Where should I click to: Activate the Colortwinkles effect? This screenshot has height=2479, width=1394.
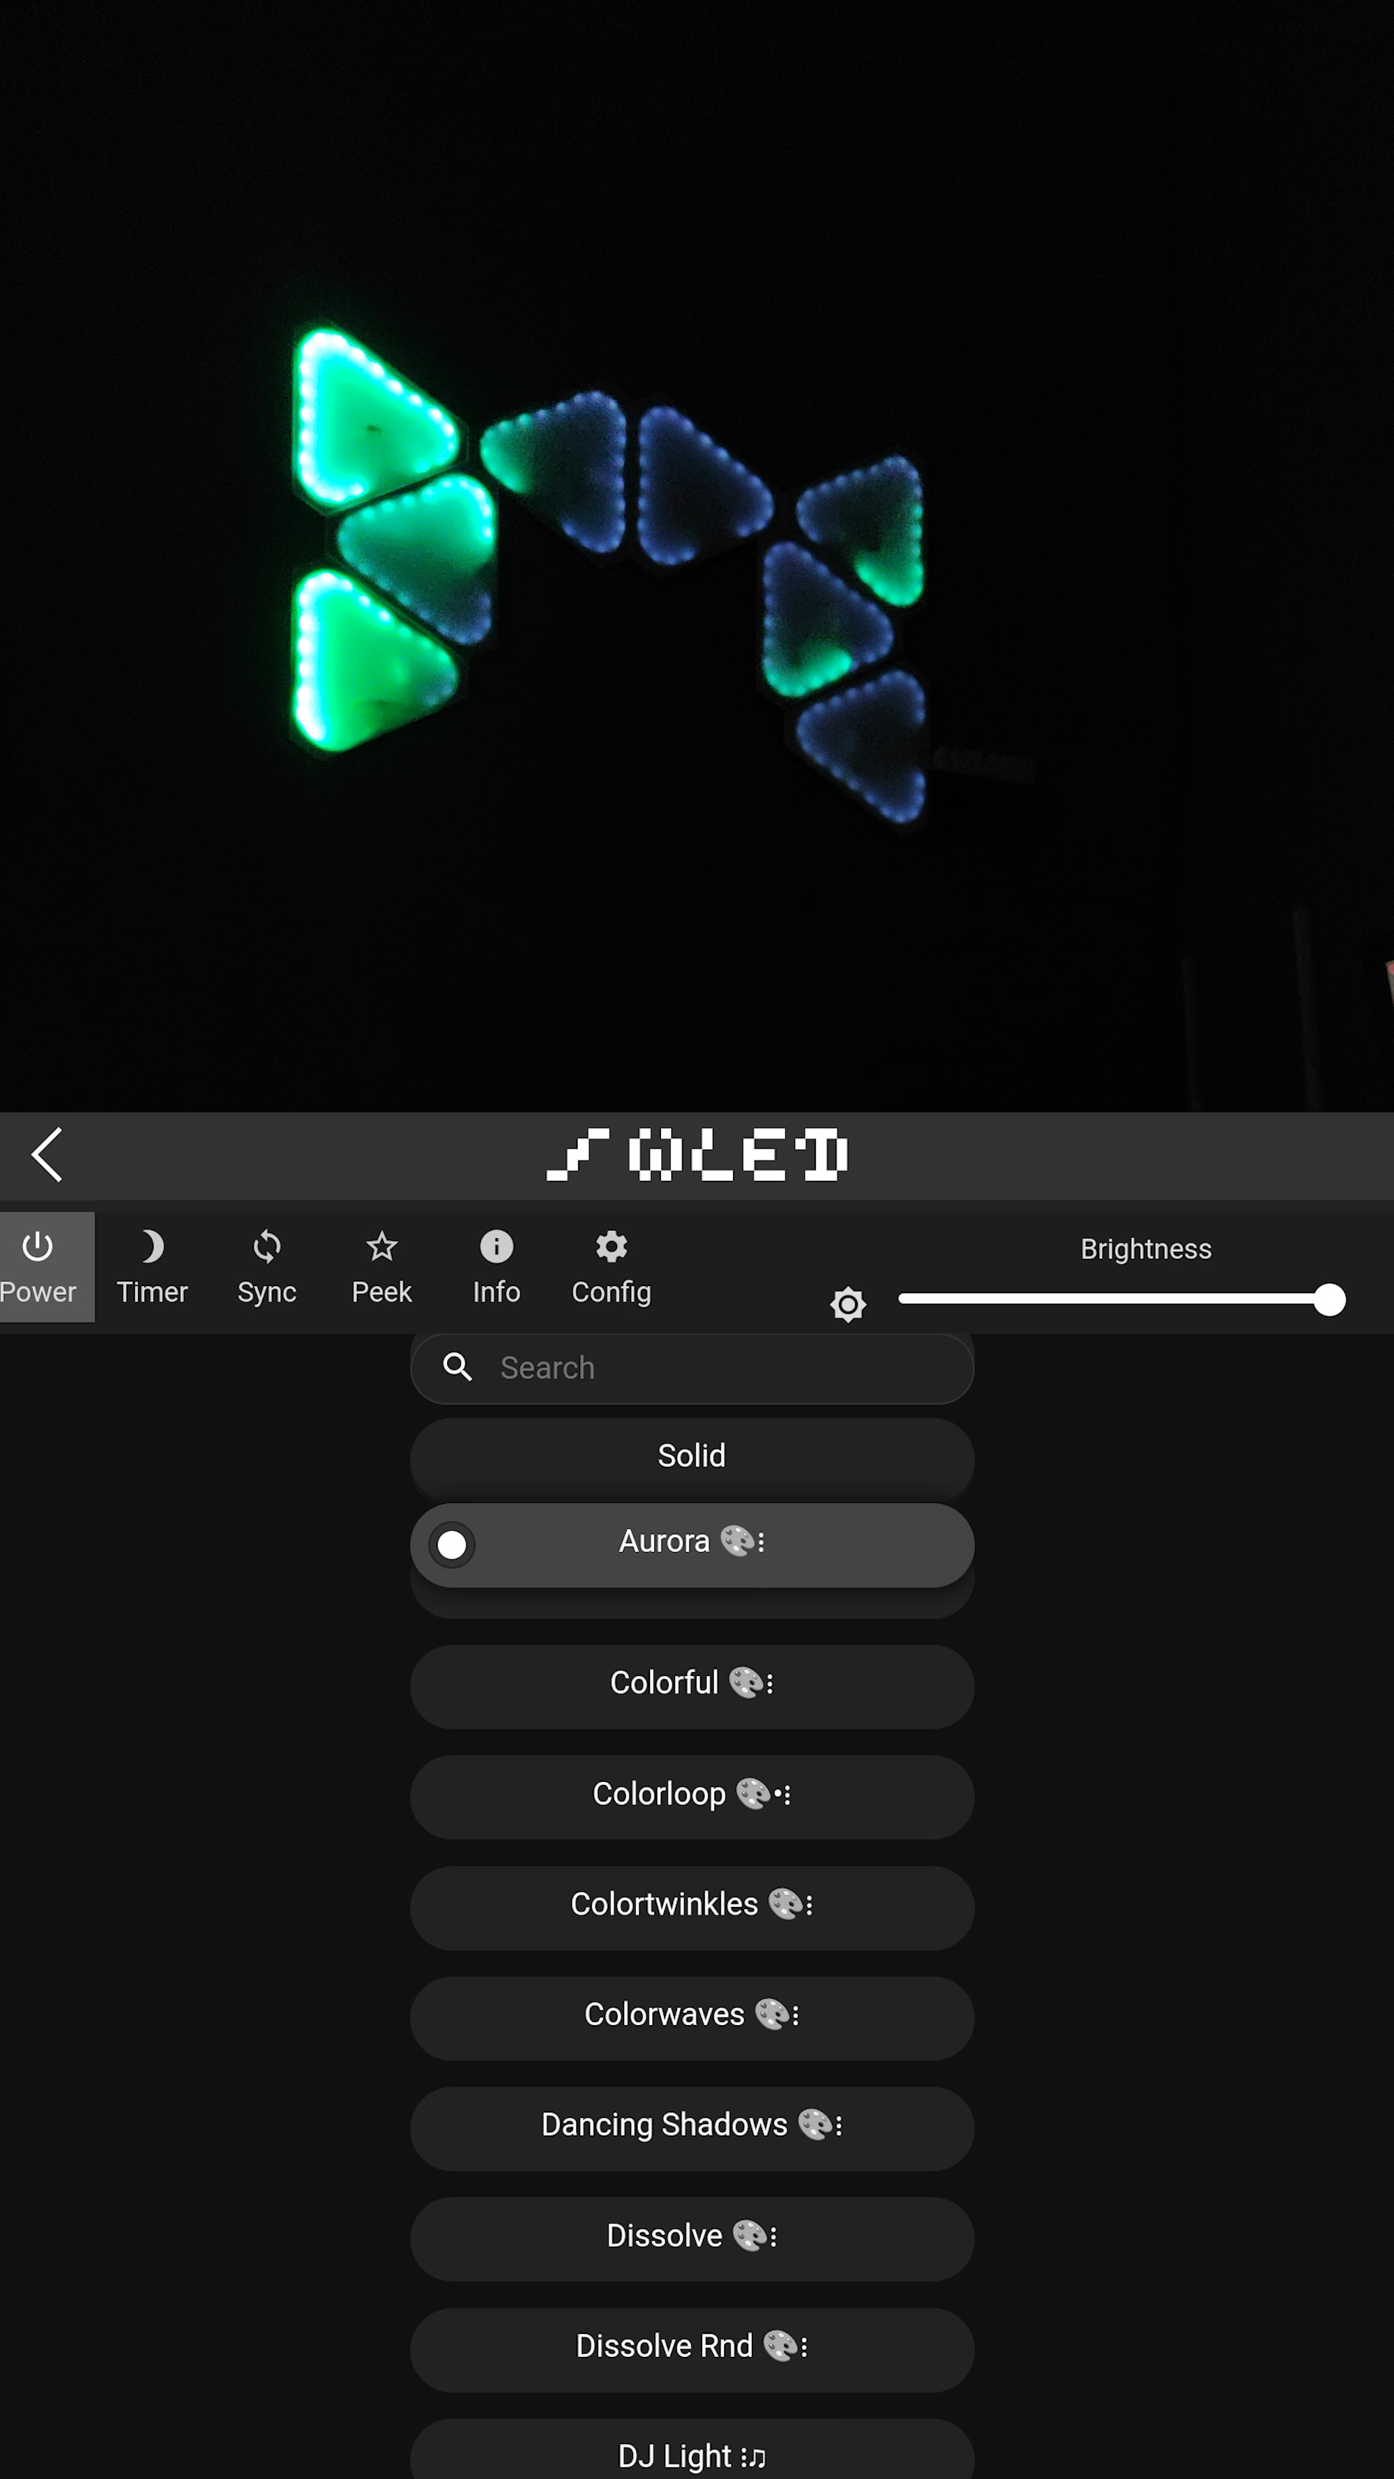(x=692, y=1906)
